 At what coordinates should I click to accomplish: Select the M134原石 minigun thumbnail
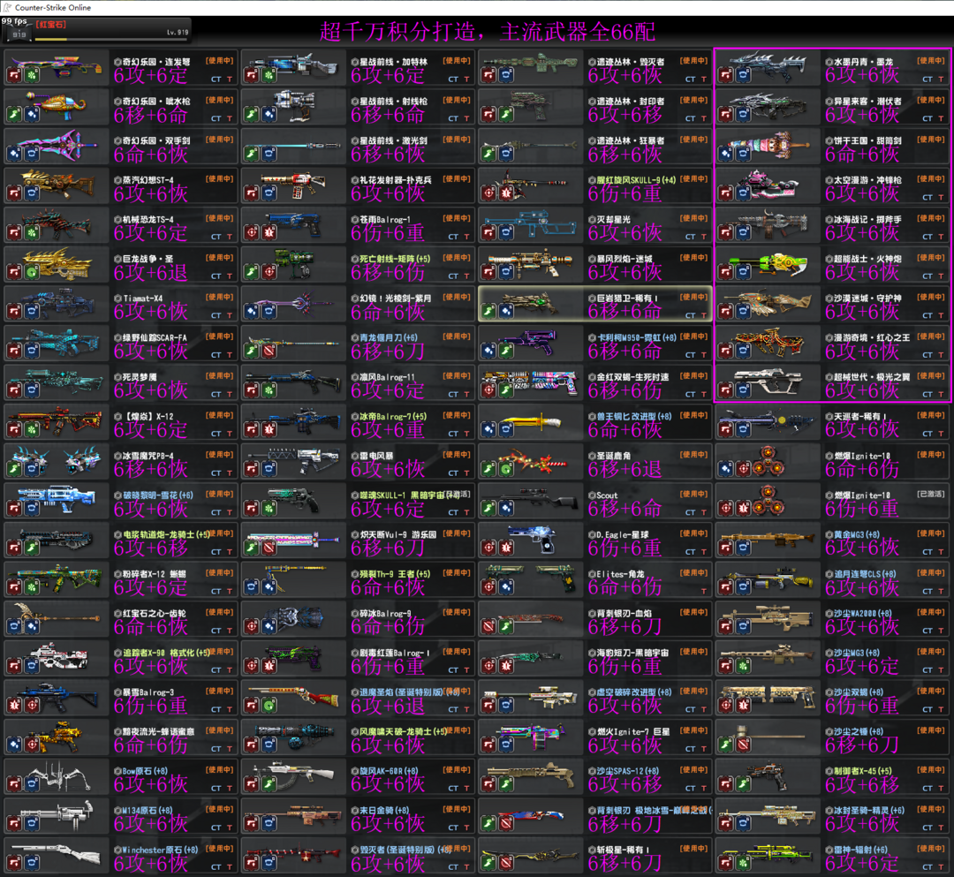pyautogui.click(x=56, y=815)
